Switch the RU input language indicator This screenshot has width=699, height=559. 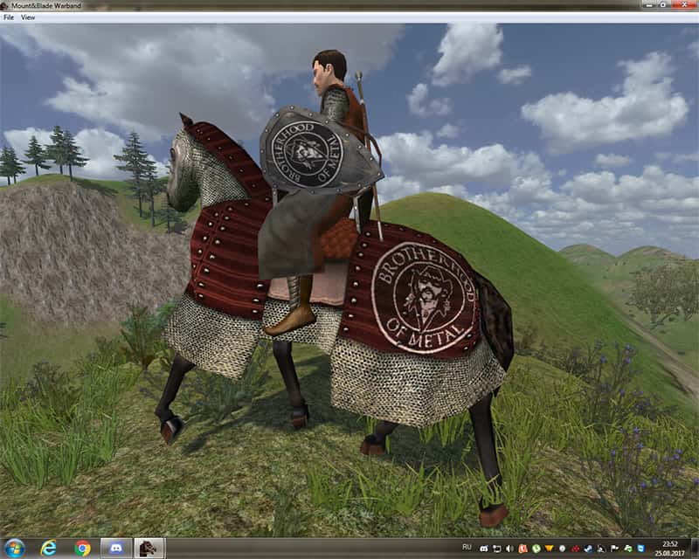point(467,547)
